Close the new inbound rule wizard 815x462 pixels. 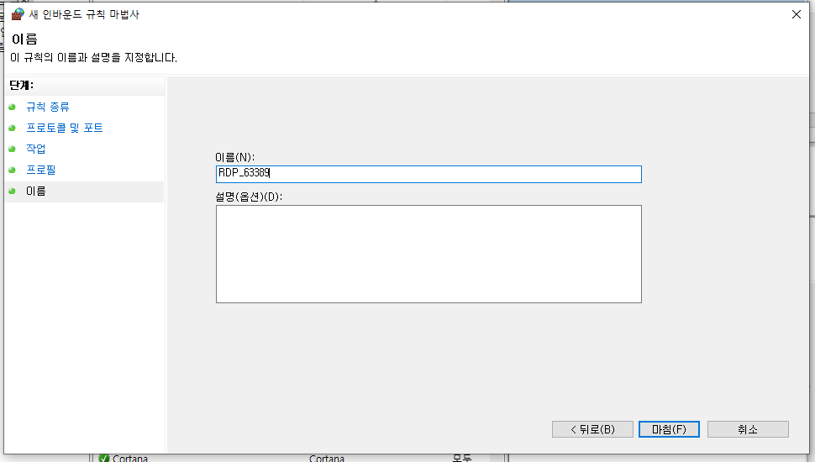point(797,14)
